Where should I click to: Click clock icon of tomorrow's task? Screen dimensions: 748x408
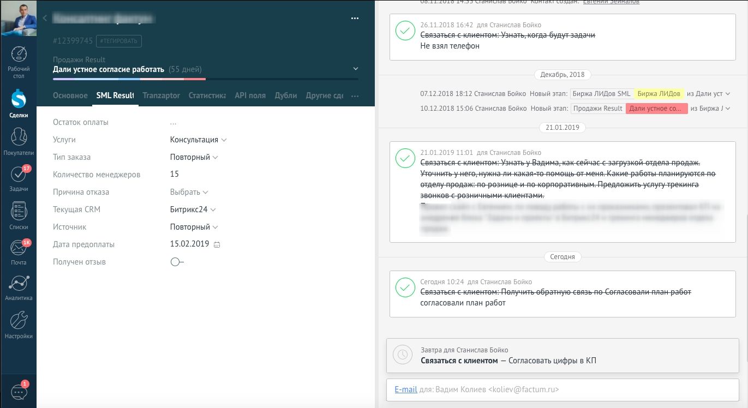[403, 355]
